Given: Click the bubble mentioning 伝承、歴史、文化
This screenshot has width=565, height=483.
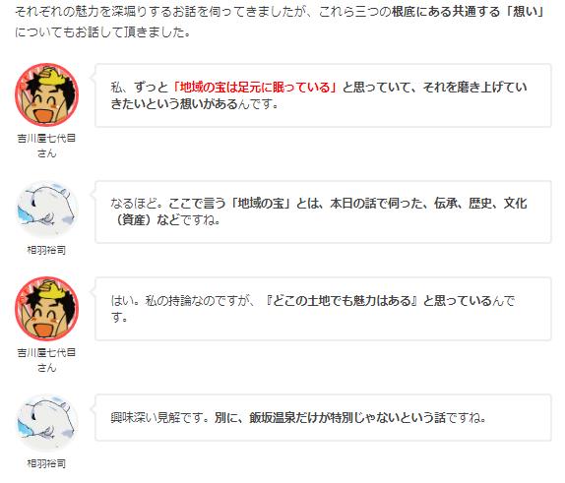Looking at the screenshot, I should pyautogui.click(x=323, y=211).
